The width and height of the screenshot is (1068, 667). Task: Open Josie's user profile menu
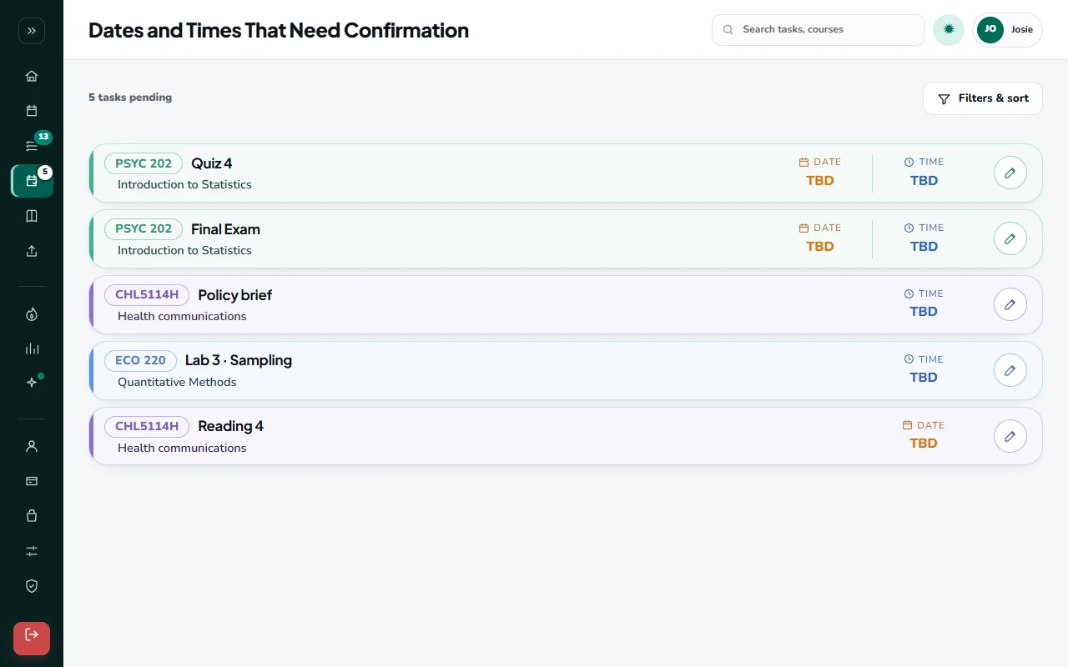point(1007,29)
